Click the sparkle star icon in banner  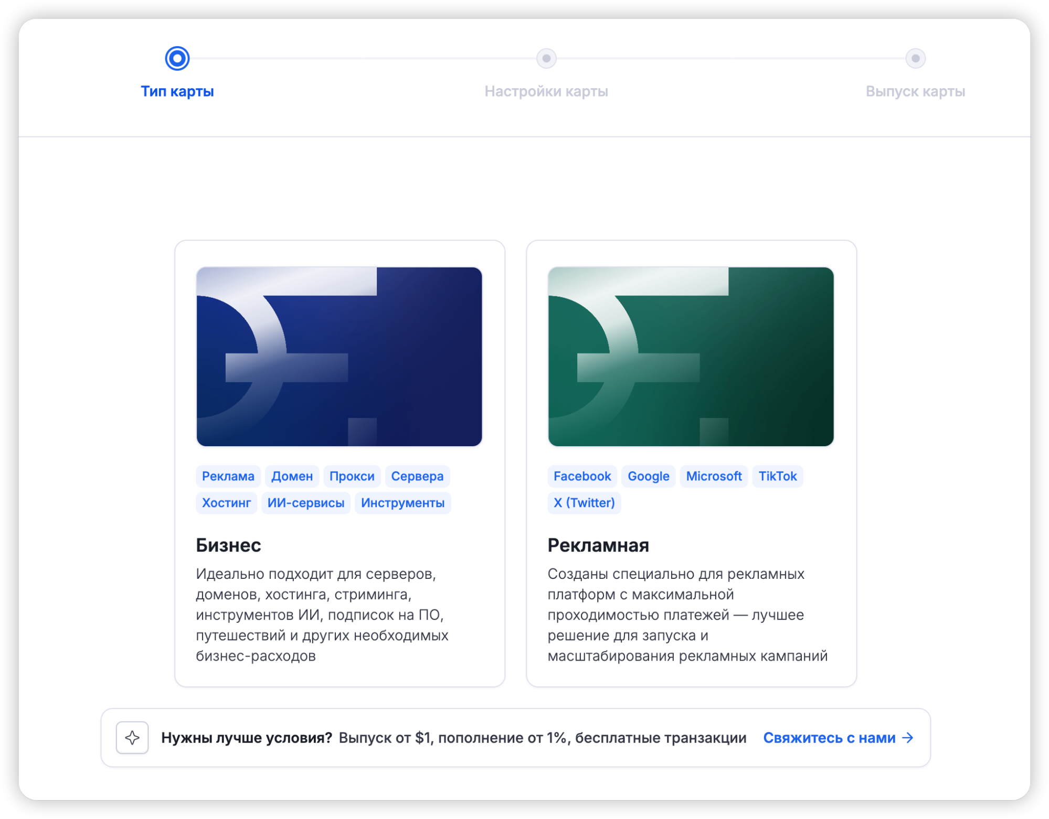(x=132, y=738)
